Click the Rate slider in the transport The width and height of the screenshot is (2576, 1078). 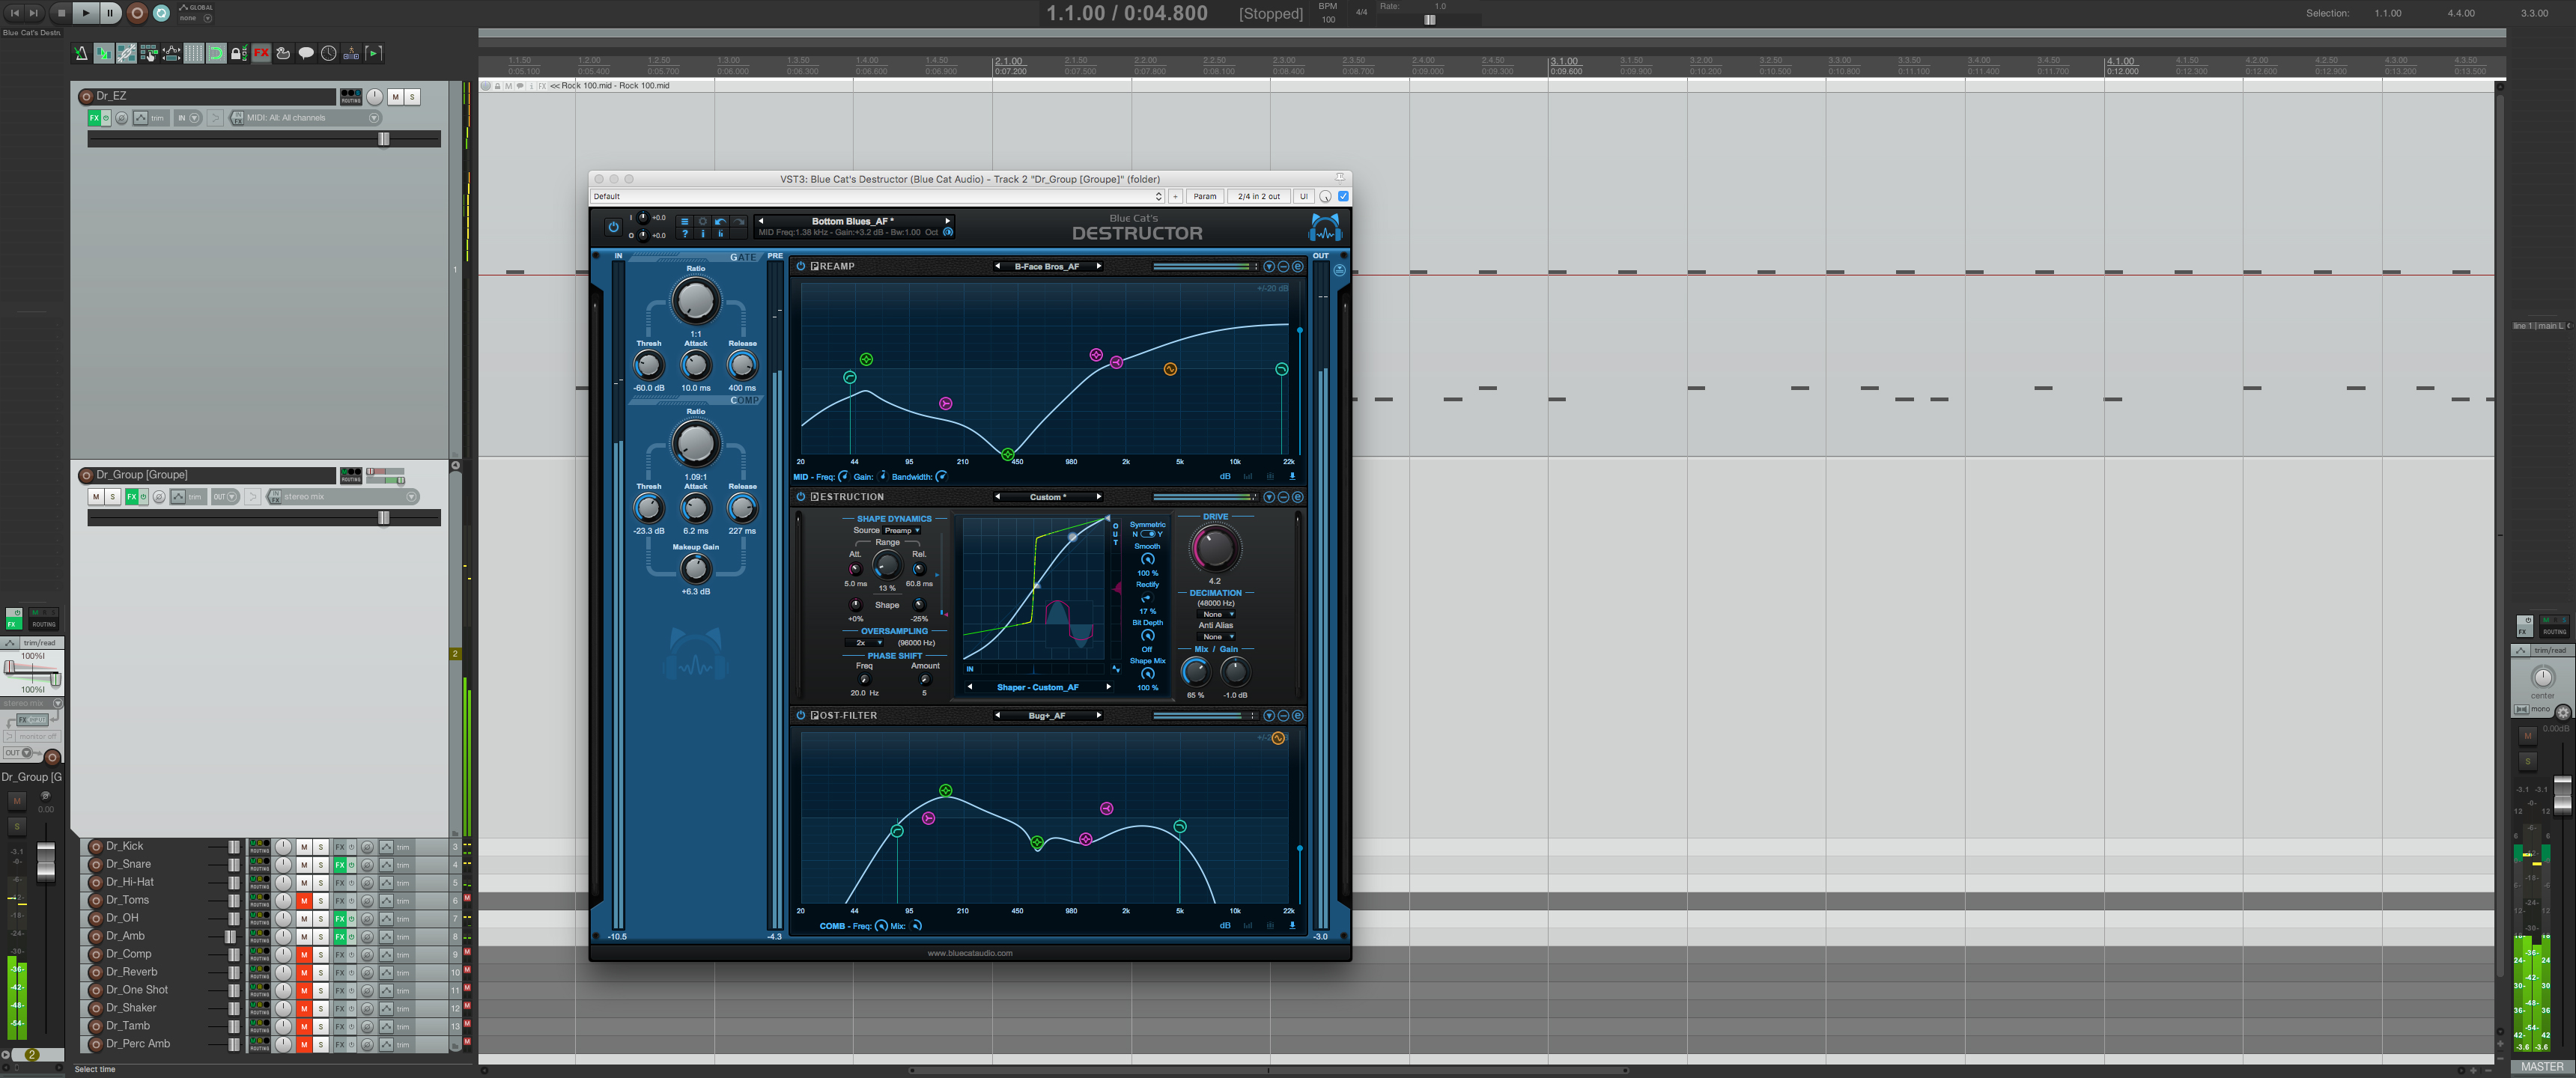point(1428,19)
